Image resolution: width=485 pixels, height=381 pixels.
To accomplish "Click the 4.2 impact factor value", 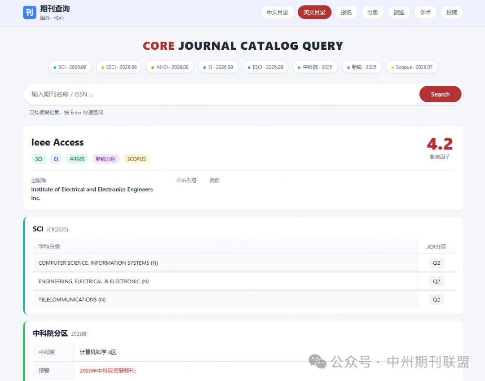I will (440, 144).
